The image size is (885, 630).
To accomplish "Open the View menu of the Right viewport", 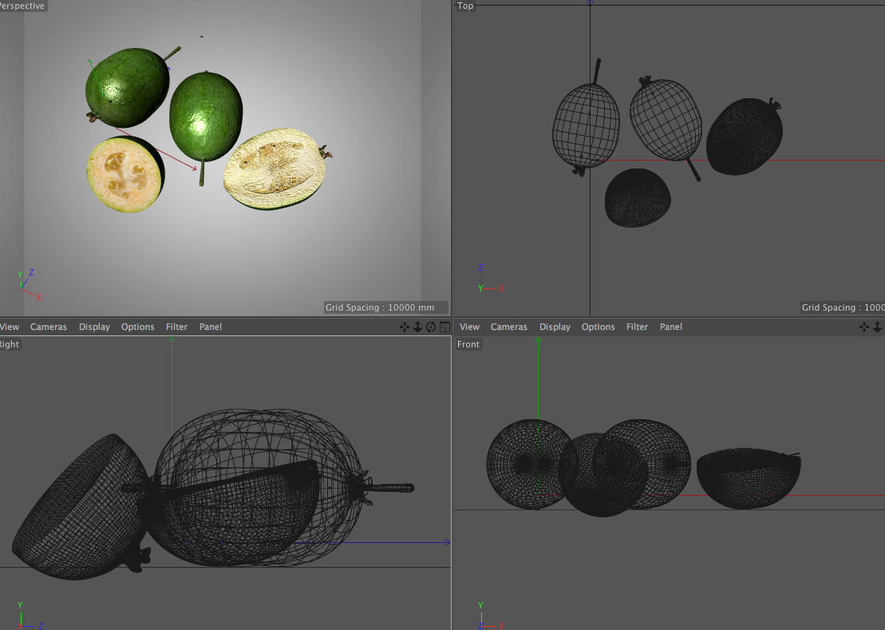I will 10,327.
